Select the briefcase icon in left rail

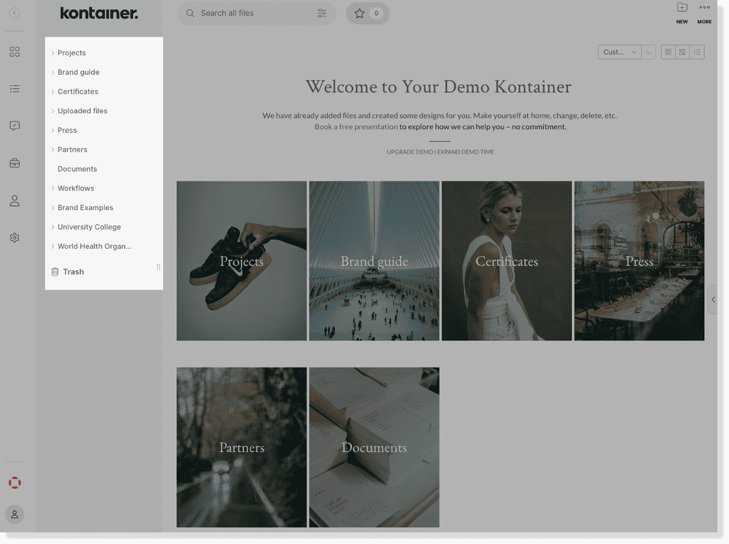click(x=15, y=163)
